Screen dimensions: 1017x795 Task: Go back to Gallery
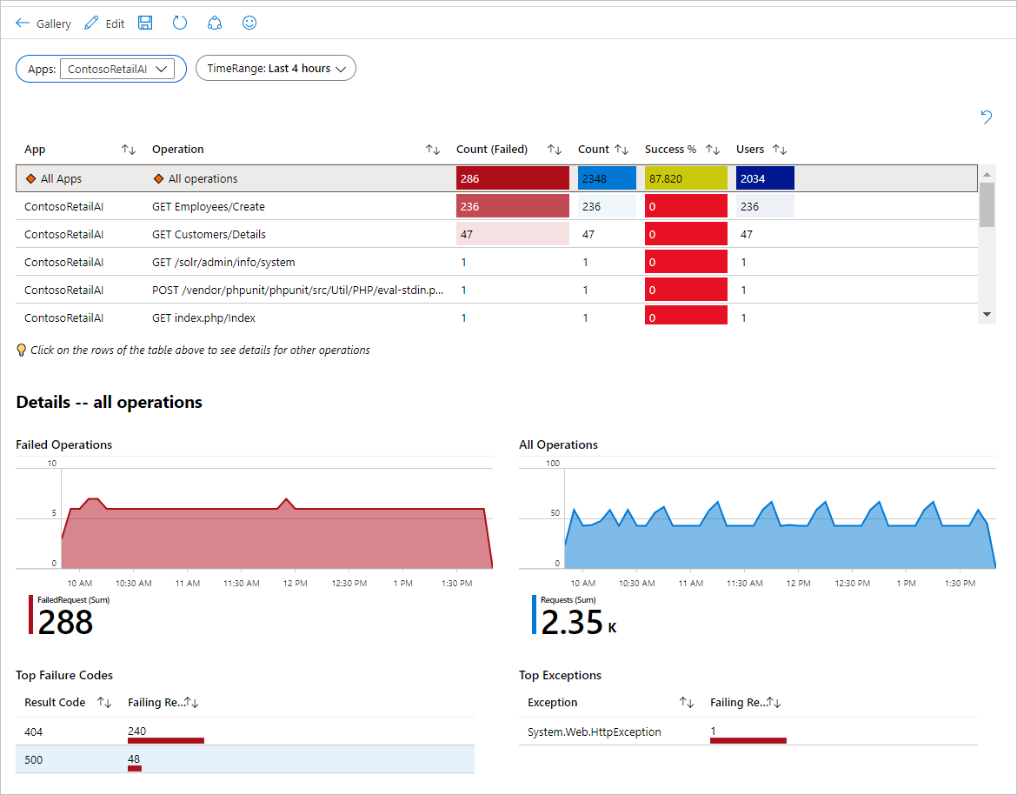click(x=43, y=23)
